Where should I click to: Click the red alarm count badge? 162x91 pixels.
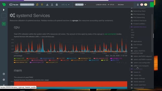tap(142, 5)
